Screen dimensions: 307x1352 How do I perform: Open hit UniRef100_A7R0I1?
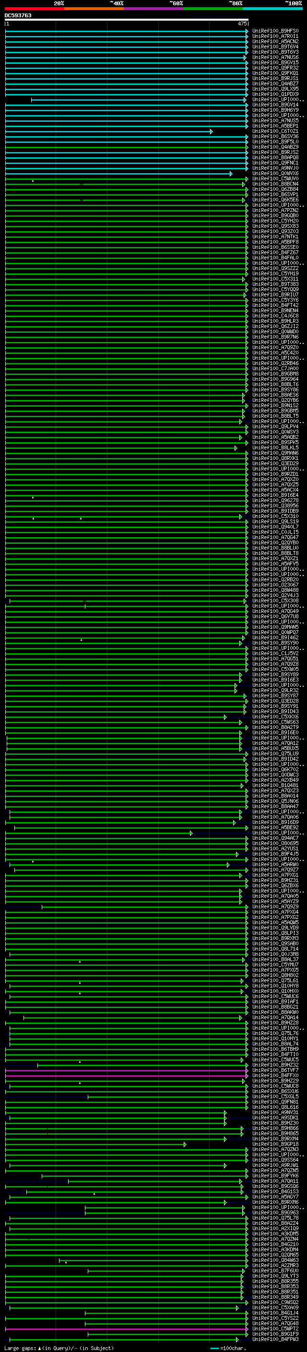(x=275, y=36)
